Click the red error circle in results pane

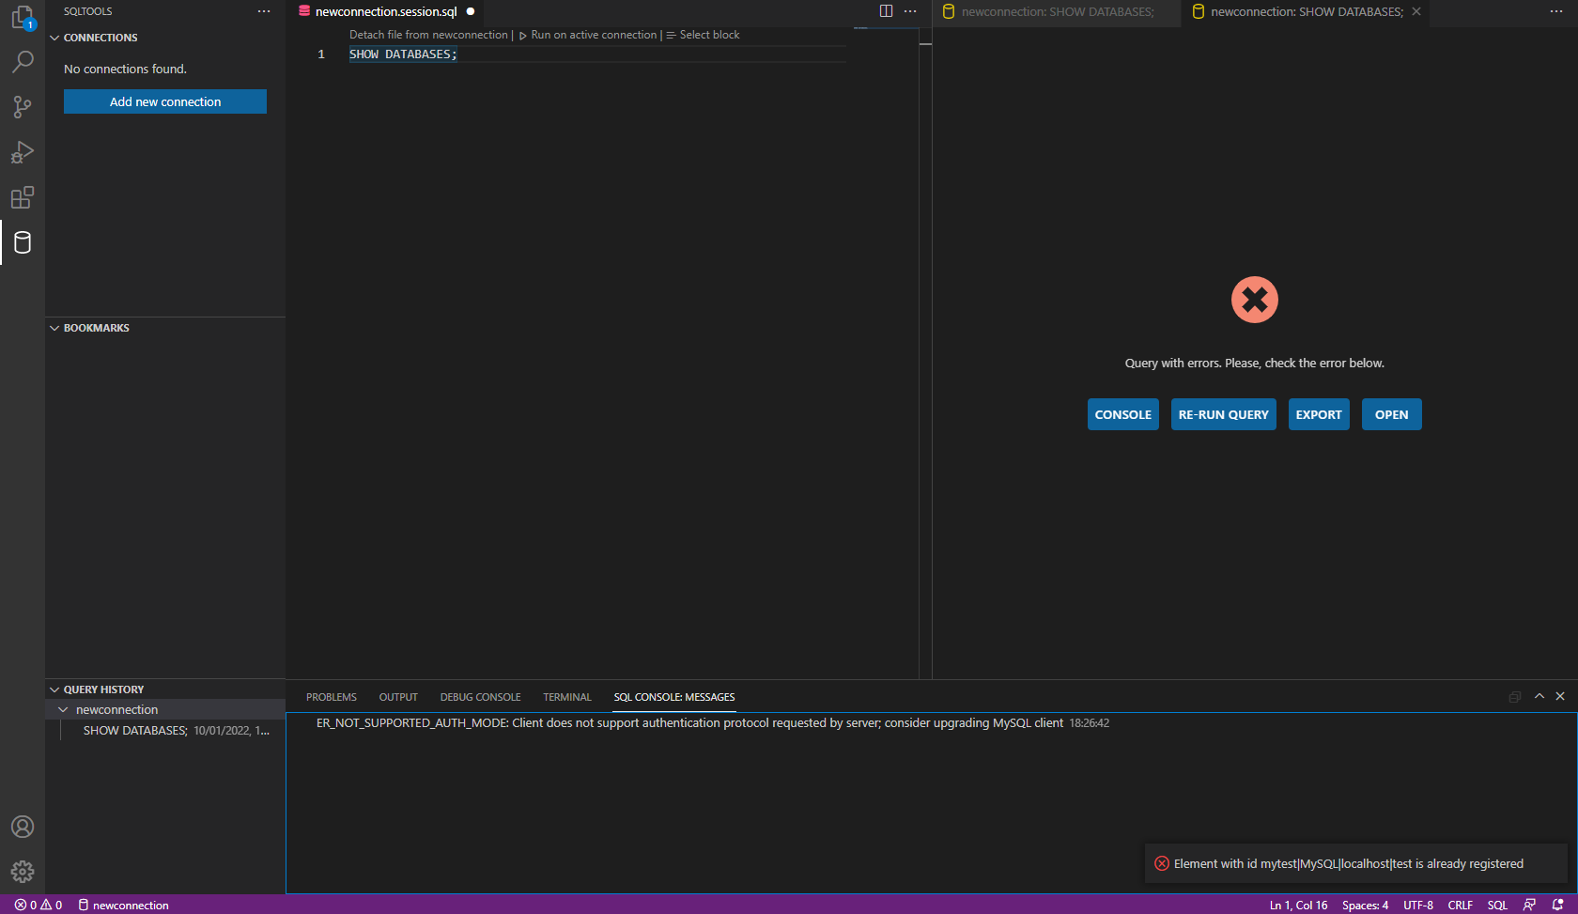tap(1255, 300)
